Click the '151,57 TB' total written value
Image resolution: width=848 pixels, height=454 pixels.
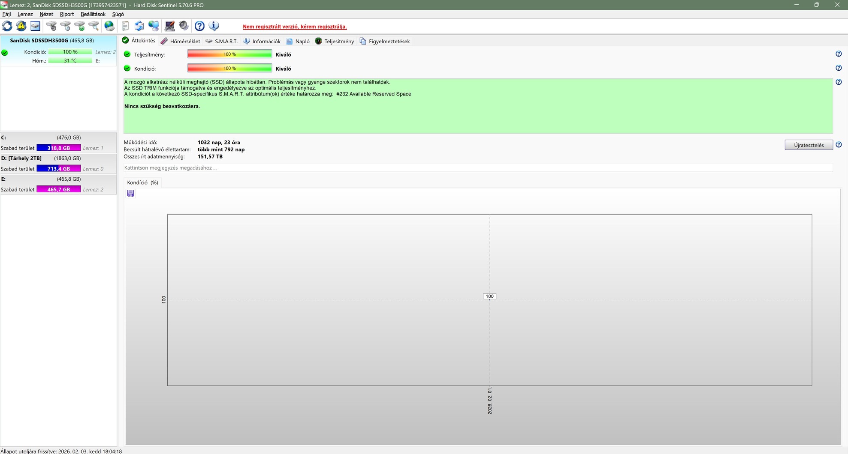(210, 156)
